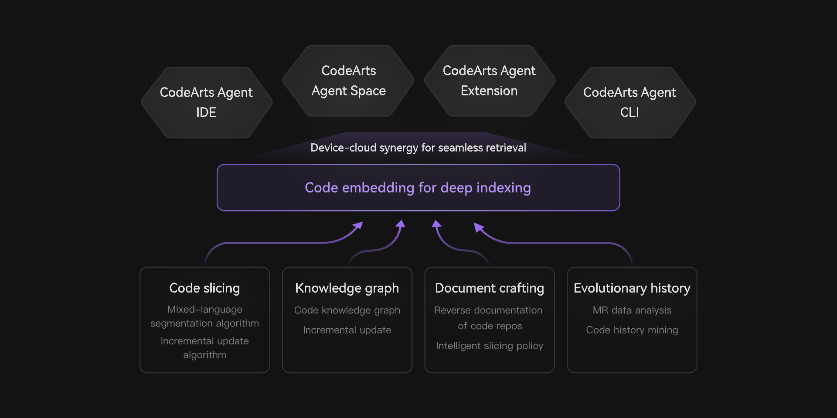The width and height of the screenshot is (837, 418).
Task: Select the CodeArts Agent IDE hexagon
Action: tap(207, 102)
